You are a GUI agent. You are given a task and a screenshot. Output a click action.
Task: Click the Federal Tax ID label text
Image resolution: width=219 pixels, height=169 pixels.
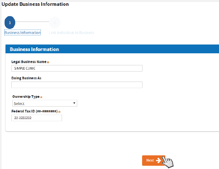pyautogui.click(x=34, y=111)
